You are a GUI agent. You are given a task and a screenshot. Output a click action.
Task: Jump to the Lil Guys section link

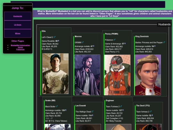(18, 25)
